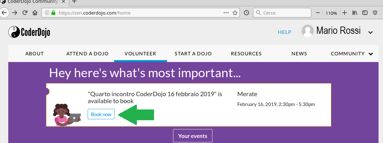383x143 pixels.
Task: Zoom in with the plus button
Action: click(345, 13)
